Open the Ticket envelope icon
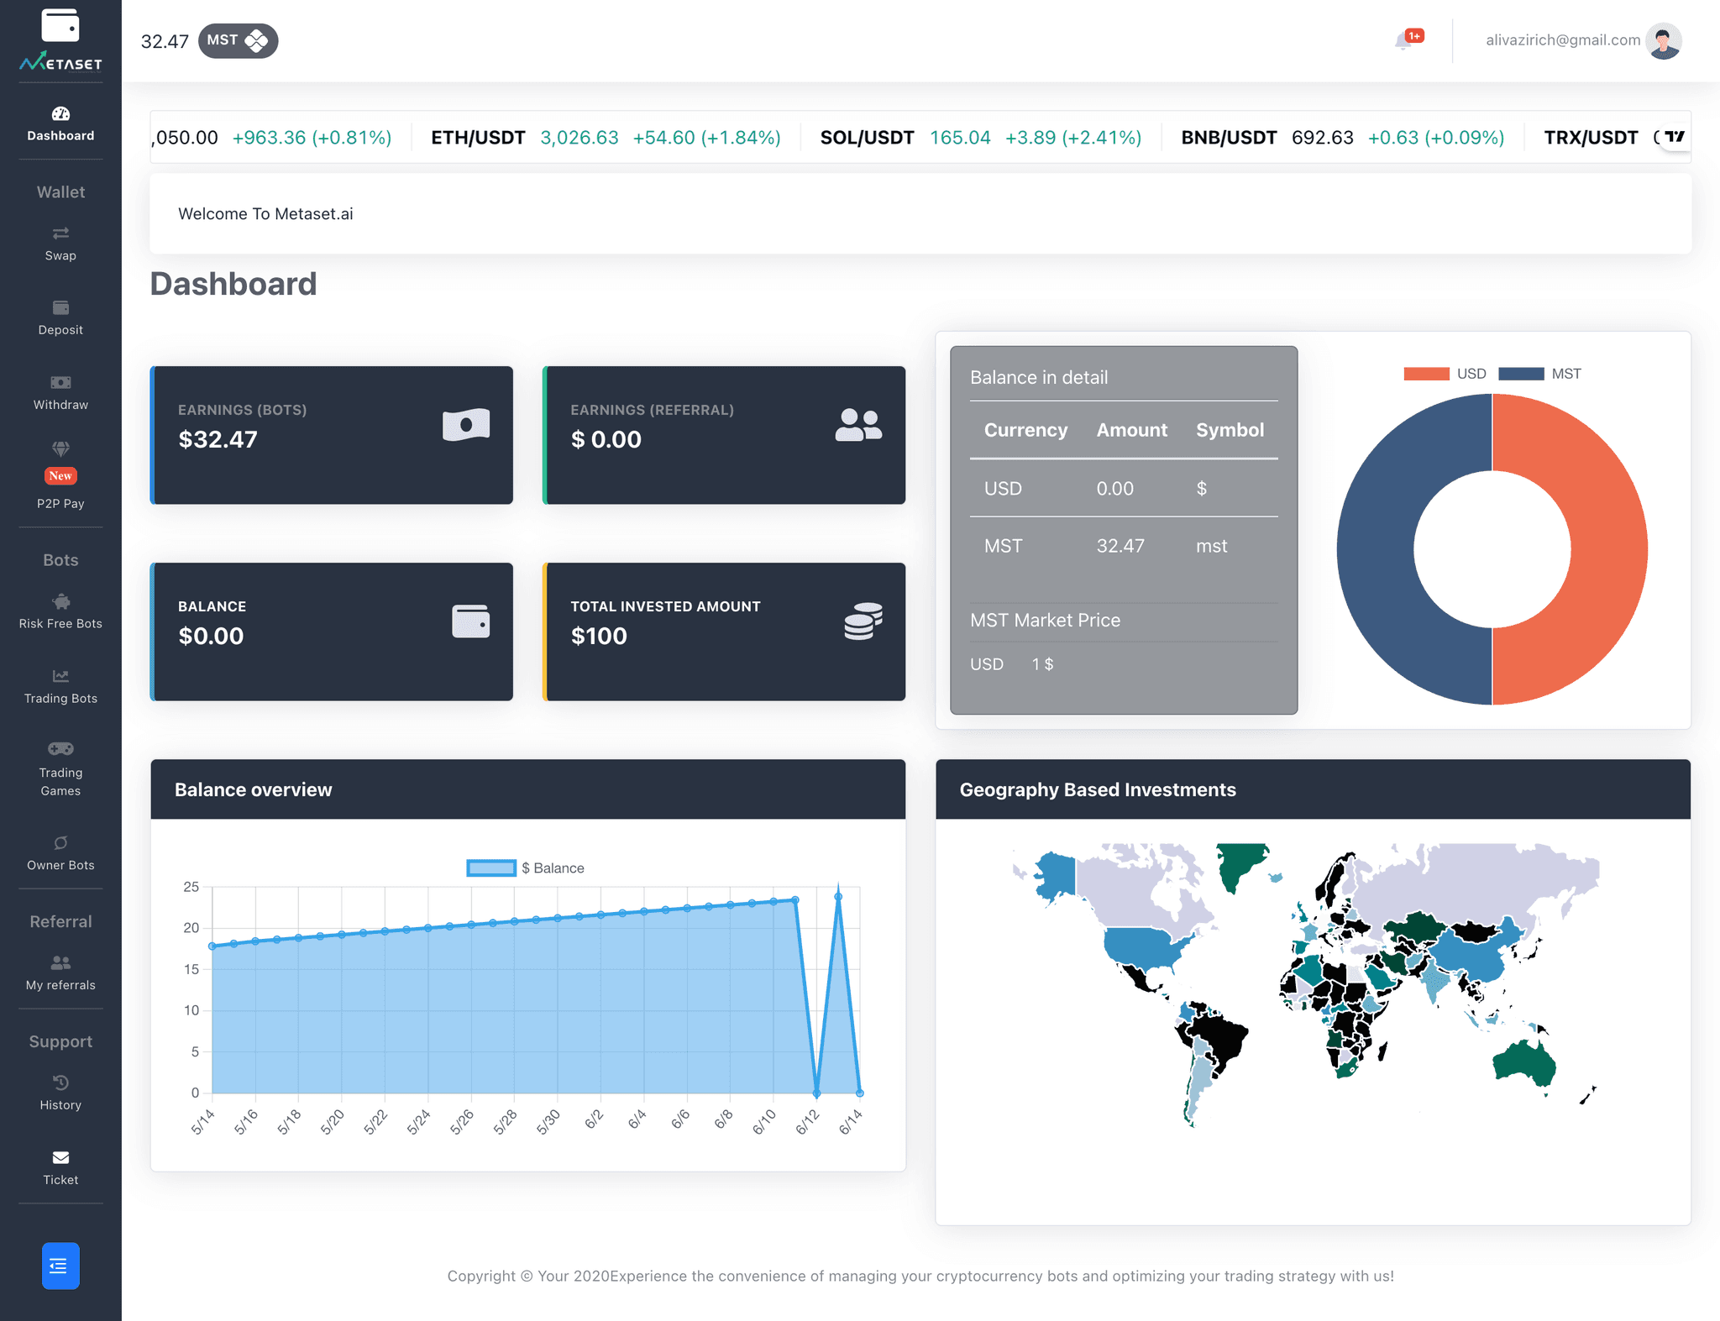Image resolution: width=1720 pixels, height=1321 pixels. tap(60, 1158)
